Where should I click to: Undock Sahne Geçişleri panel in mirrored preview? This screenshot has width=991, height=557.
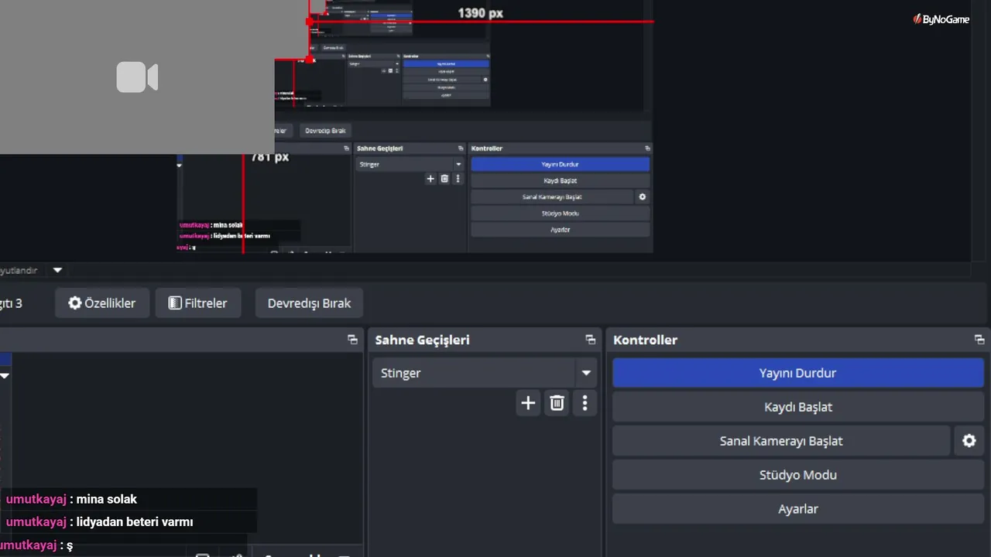tap(461, 148)
